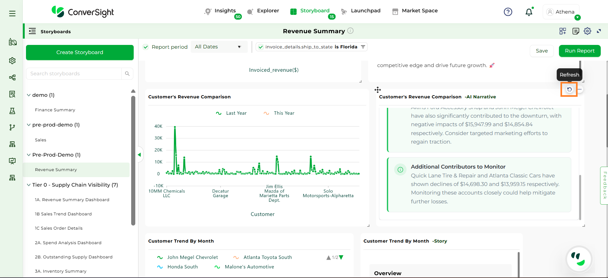Click the Create Storyboard button

coord(80,53)
